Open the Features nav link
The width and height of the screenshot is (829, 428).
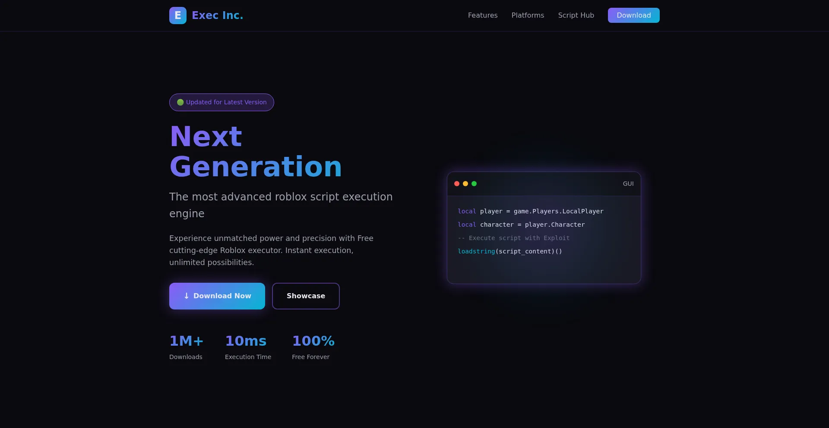[x=483, y=16]
